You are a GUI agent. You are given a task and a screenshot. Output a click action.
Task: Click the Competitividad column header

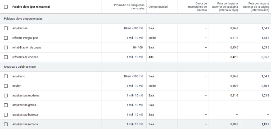point(158,7)
